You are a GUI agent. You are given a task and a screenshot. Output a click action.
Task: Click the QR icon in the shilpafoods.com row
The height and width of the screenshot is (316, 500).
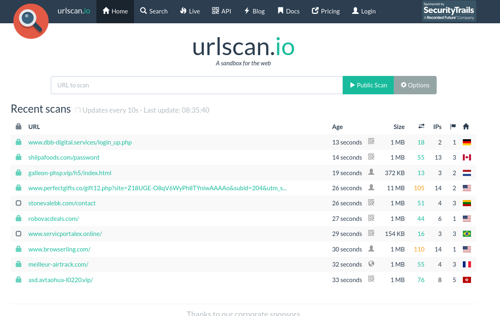(371, 156)
